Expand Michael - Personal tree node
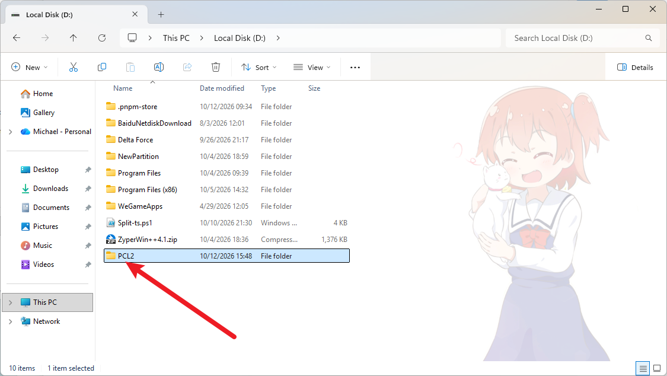This screenshot has height=376, width=667. click(x=11, y=132)
